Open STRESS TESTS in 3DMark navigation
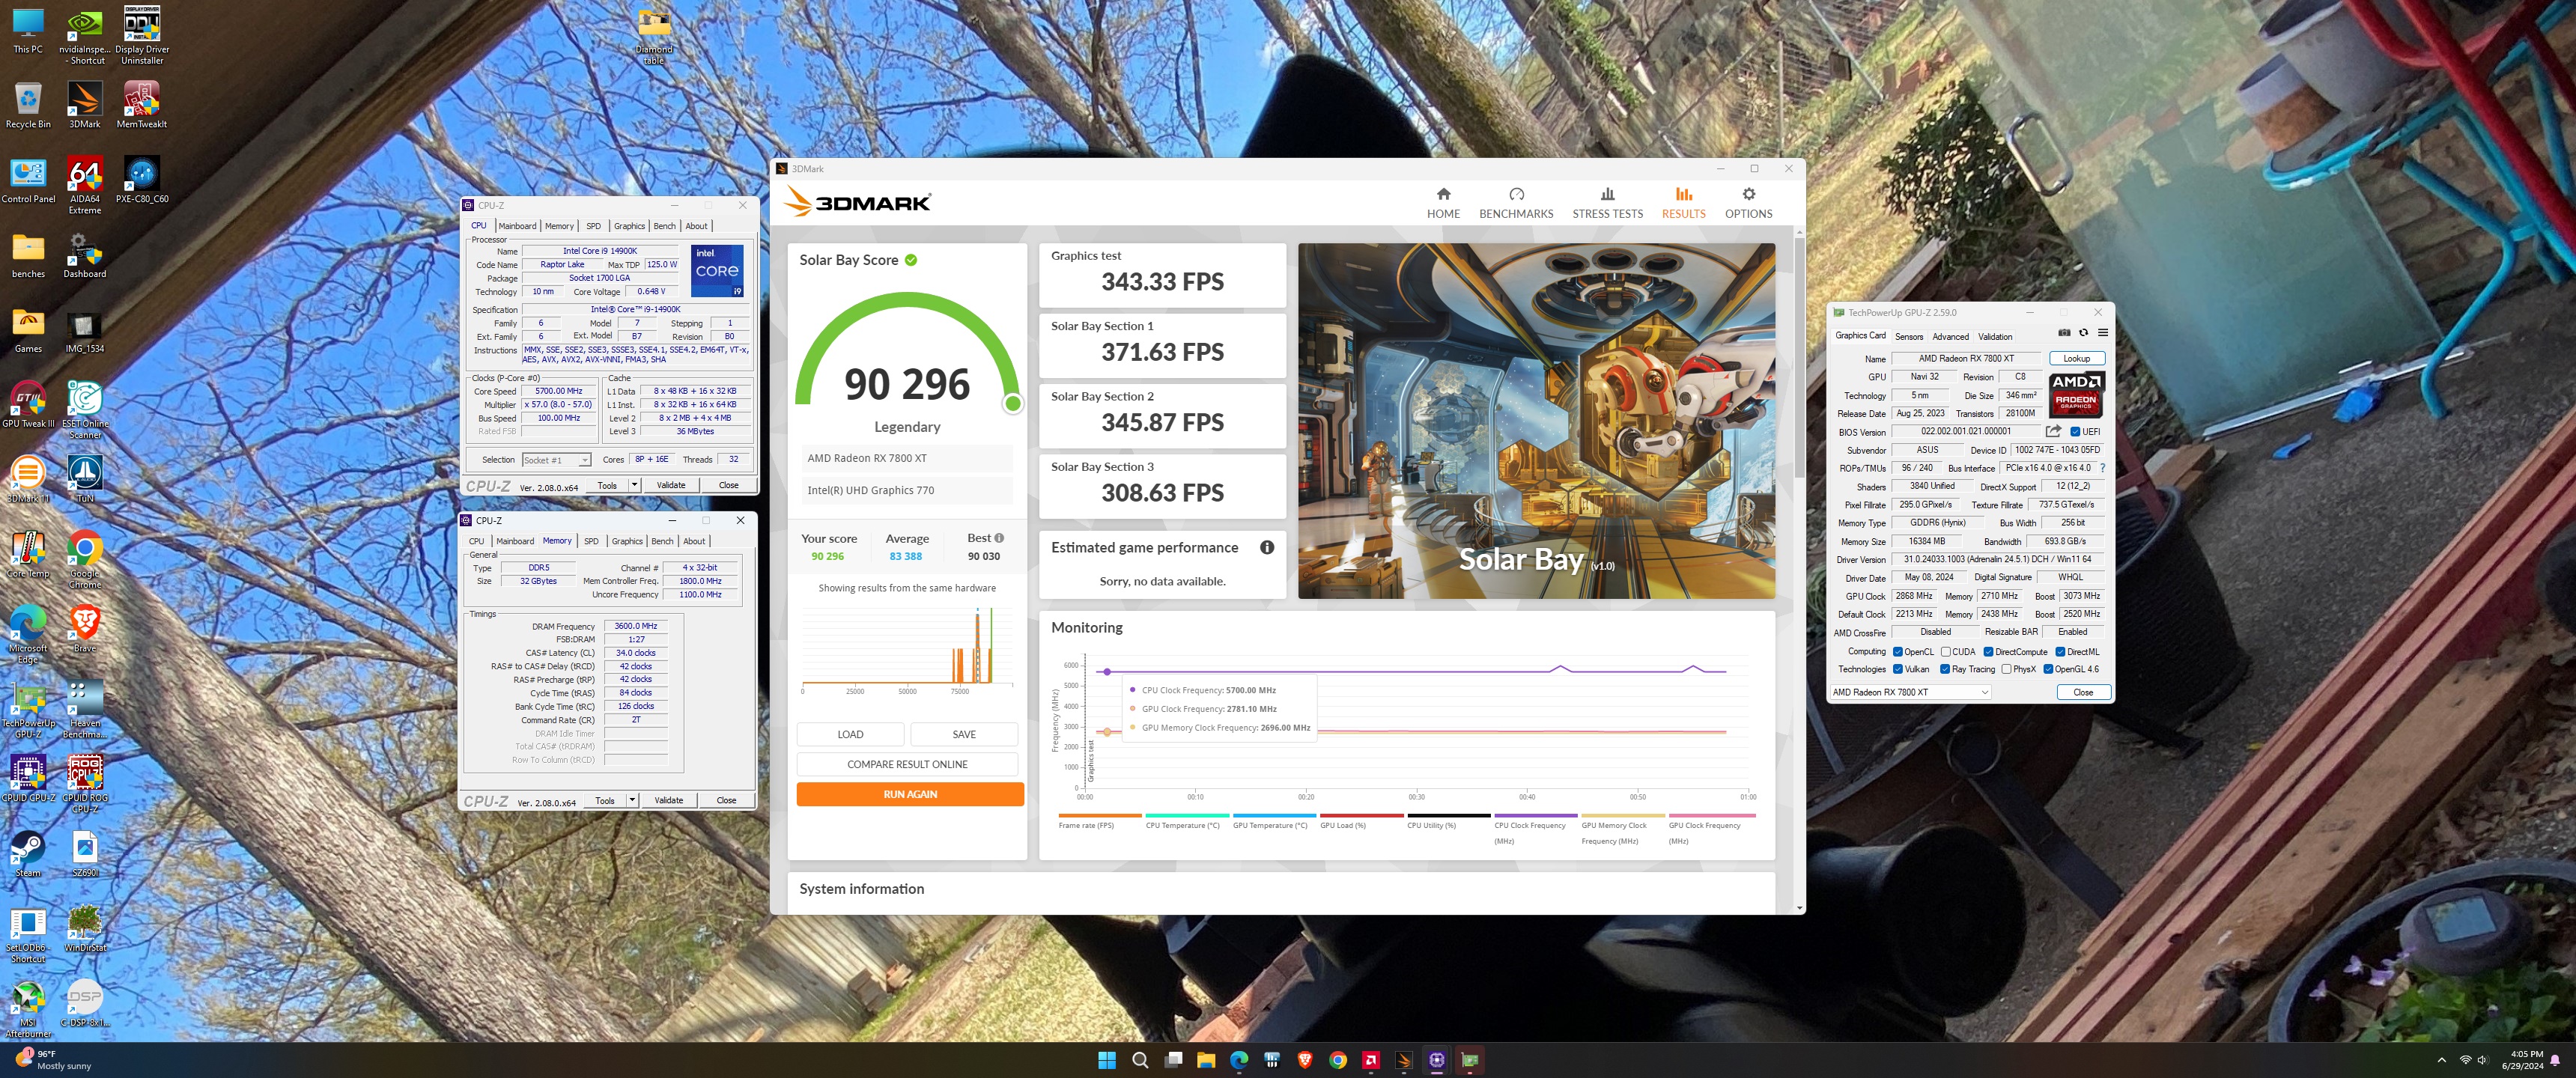This screenshot has height=1078, width=2576. [1607, 203]
